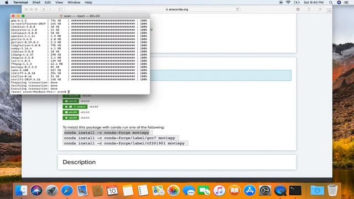Open the Mail stamp icon in Dock
Image resolution: width=354 pixels, height=199 pixels.
click(82, 191)
